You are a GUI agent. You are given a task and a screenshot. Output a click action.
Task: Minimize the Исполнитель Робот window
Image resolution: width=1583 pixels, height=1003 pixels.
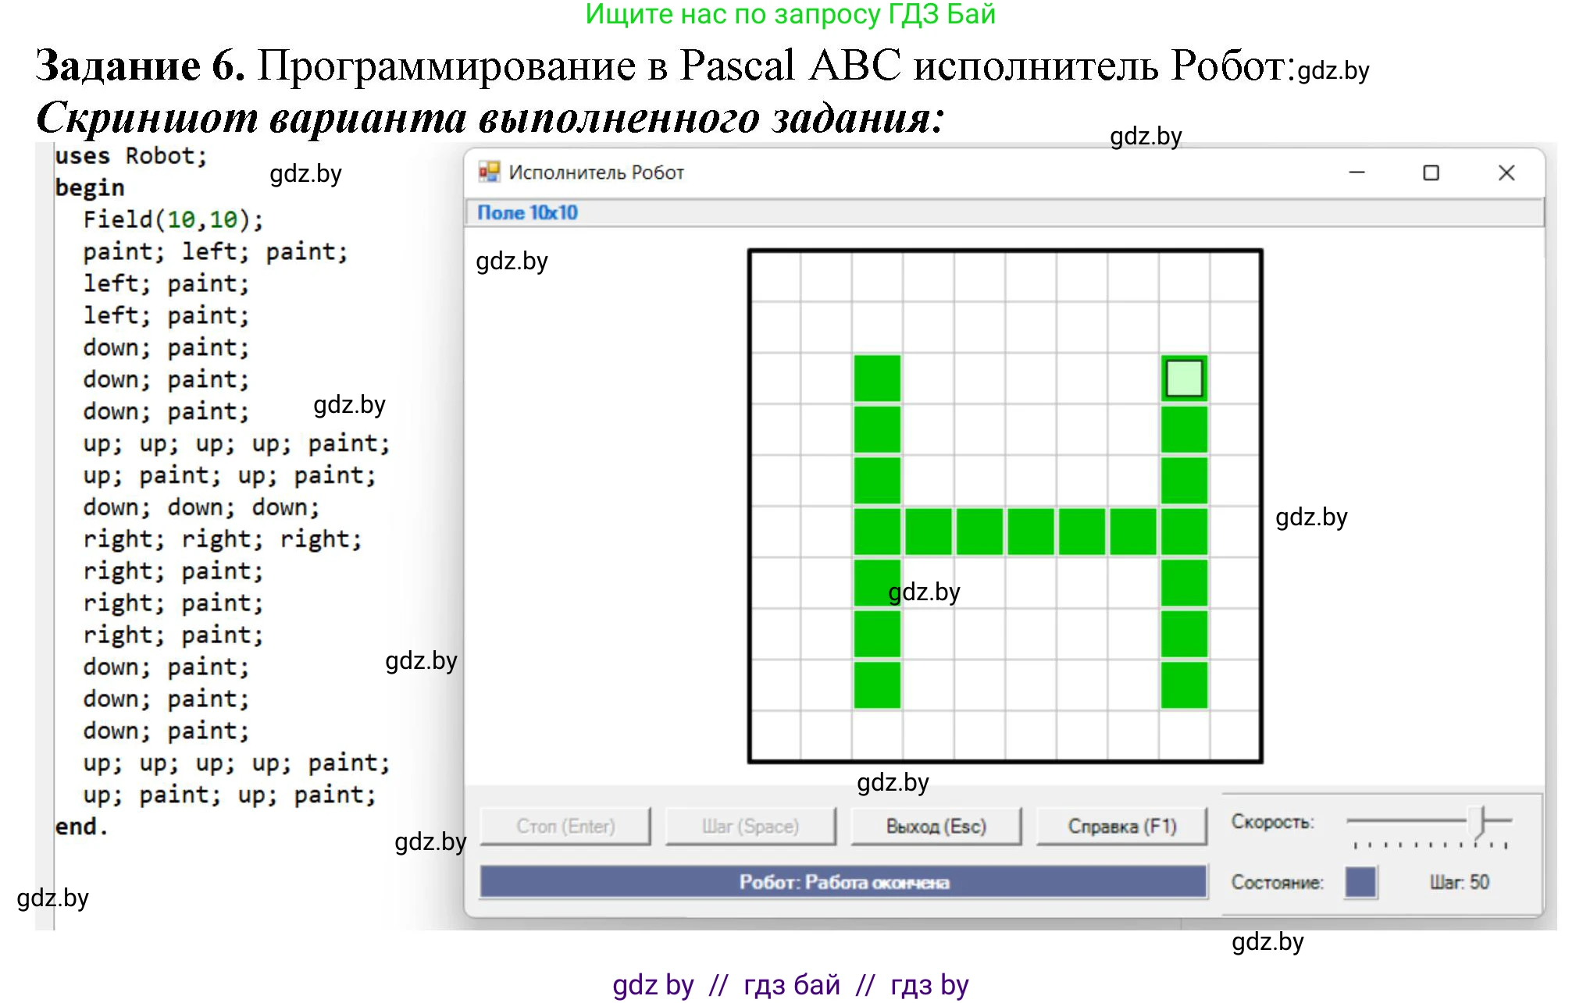pyautogui.click(x=1357, y=173)
